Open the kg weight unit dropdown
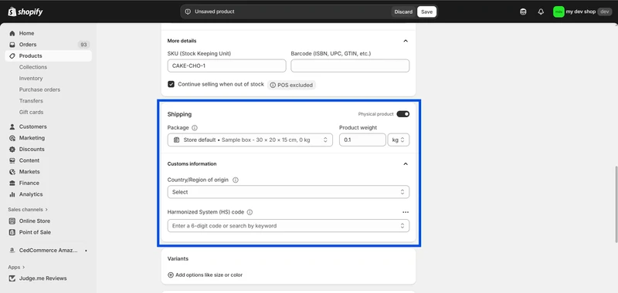The height and width of the screenshot is (293, 618). point(399,140)
